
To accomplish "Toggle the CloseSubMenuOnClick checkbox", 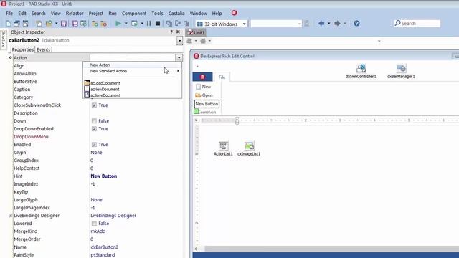I will click(x=94, y=105).
